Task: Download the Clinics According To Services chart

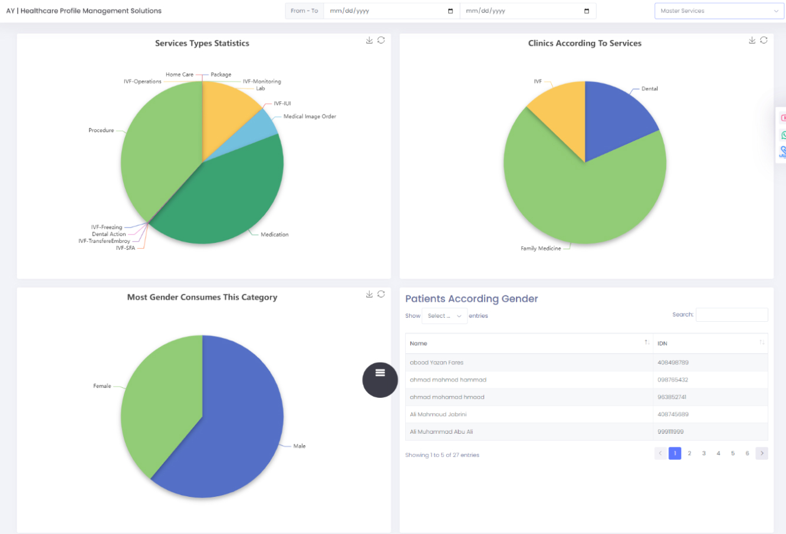Action: (752, 40)
